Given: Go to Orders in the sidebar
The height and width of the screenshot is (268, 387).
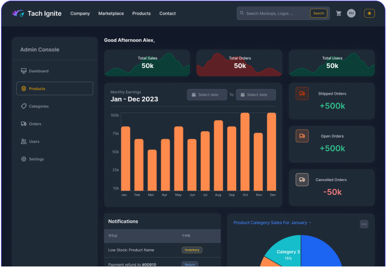Looking at the screenshot, I should point(54,124).
